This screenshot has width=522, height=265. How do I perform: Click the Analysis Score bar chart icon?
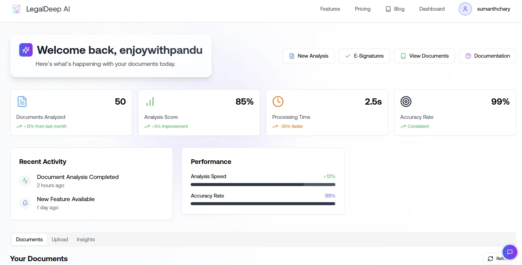tap(150, 102)
